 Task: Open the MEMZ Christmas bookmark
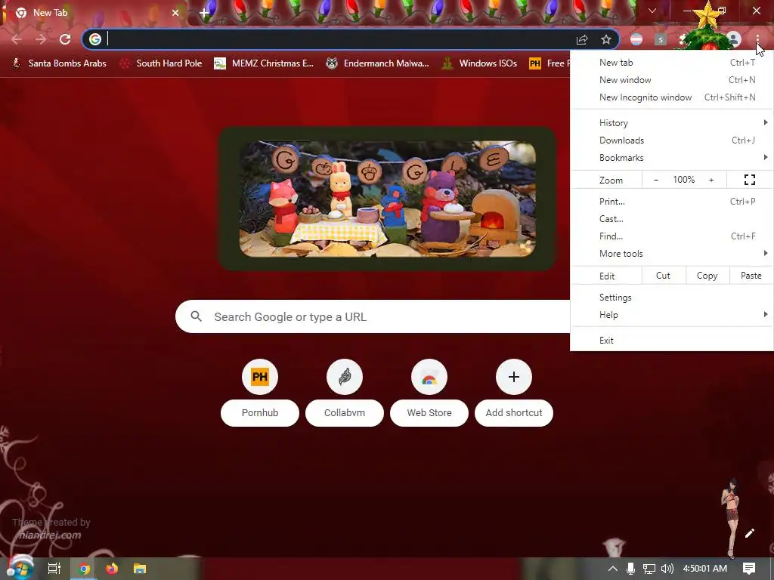tap(264, 63)
